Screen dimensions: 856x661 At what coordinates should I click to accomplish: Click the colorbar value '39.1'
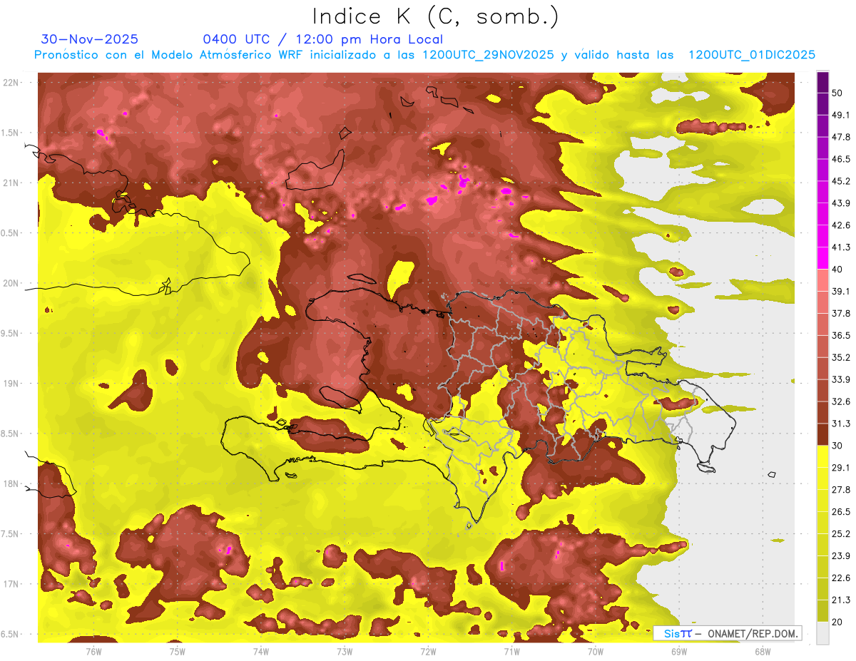coord(841,291)
